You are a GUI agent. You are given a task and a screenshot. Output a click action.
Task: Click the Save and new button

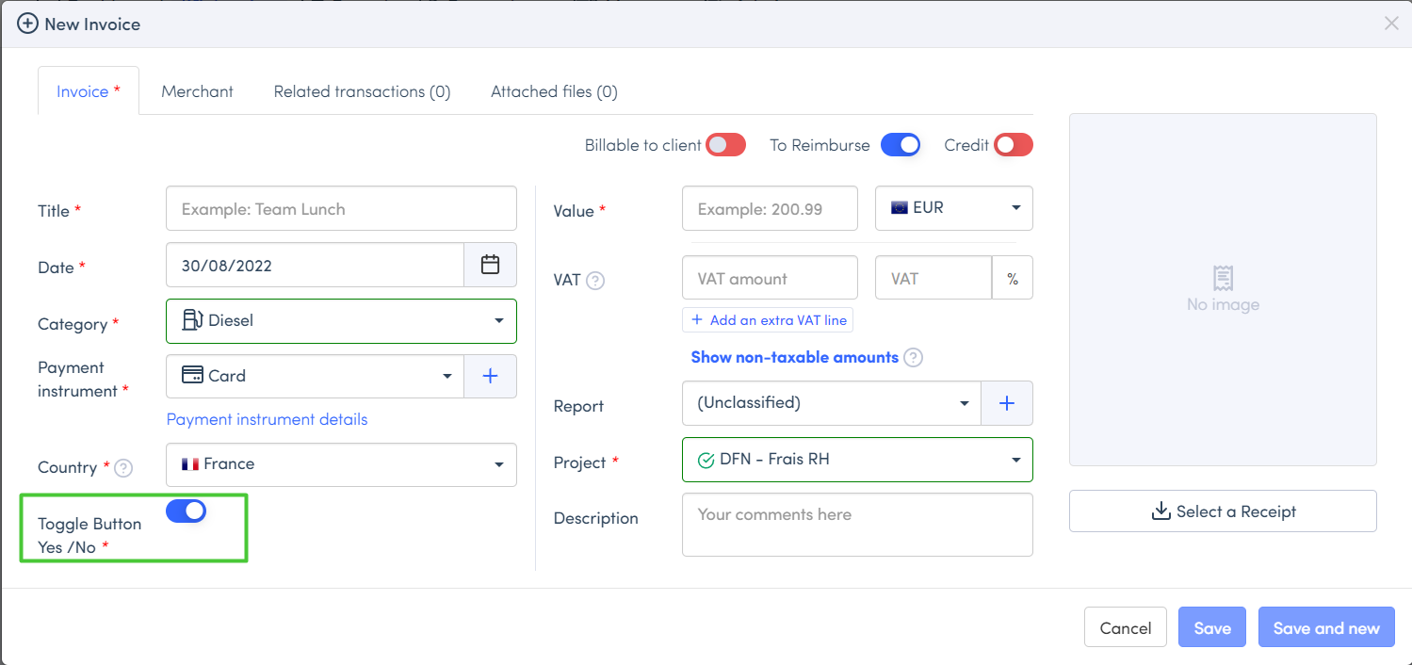(1325, 628)
